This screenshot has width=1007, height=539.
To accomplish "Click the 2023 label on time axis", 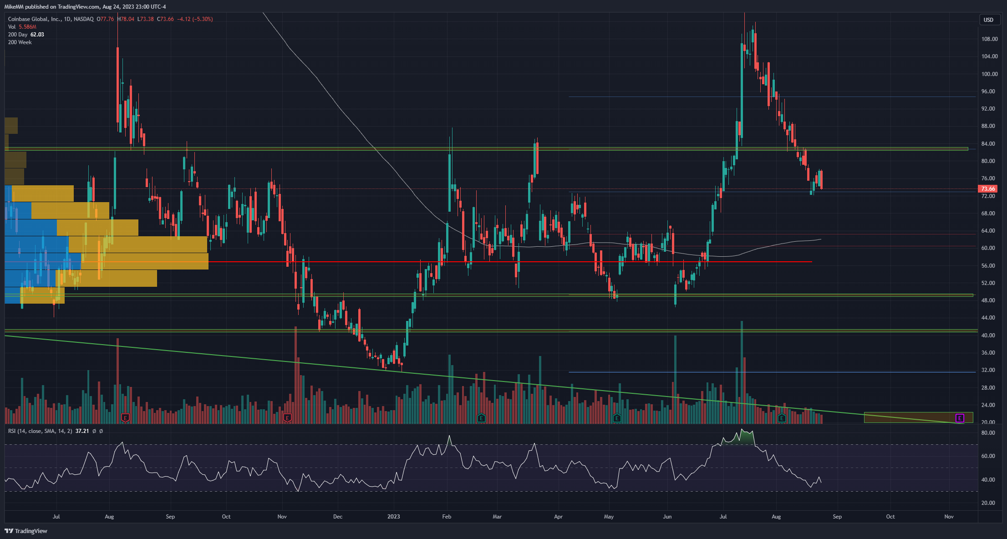I will [x=393, y=517].
